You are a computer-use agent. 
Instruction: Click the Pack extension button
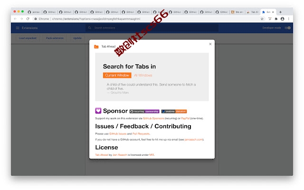(55, 38)
